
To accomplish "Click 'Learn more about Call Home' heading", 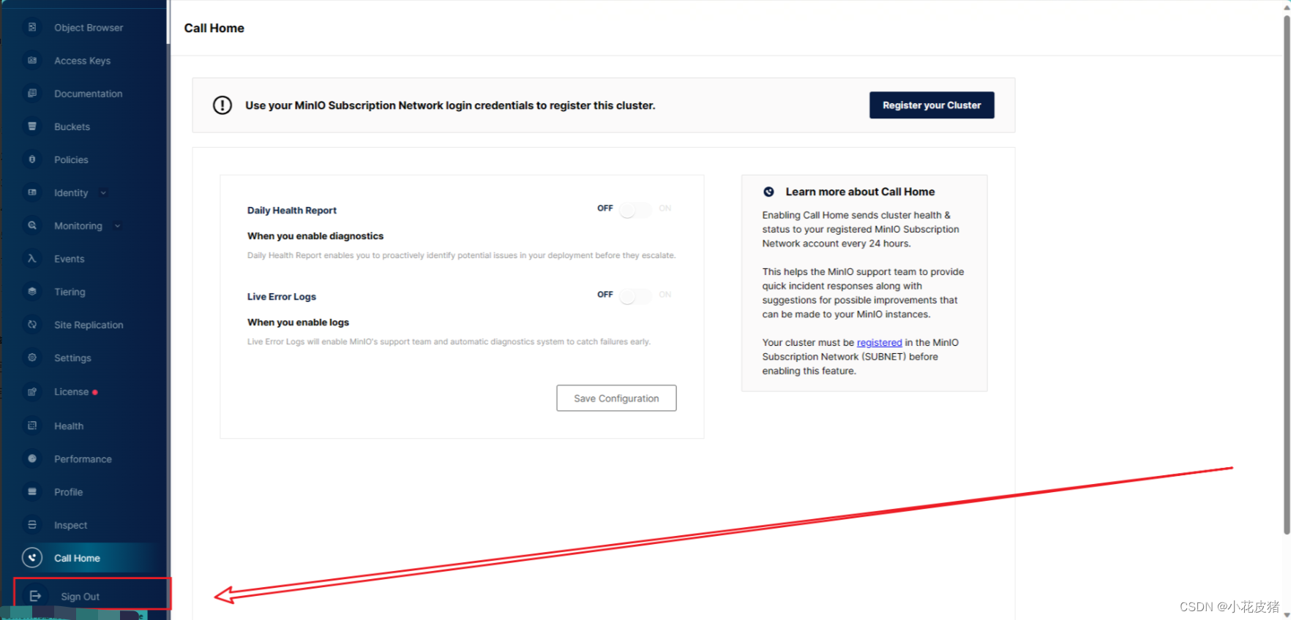I will coord(860,192).
